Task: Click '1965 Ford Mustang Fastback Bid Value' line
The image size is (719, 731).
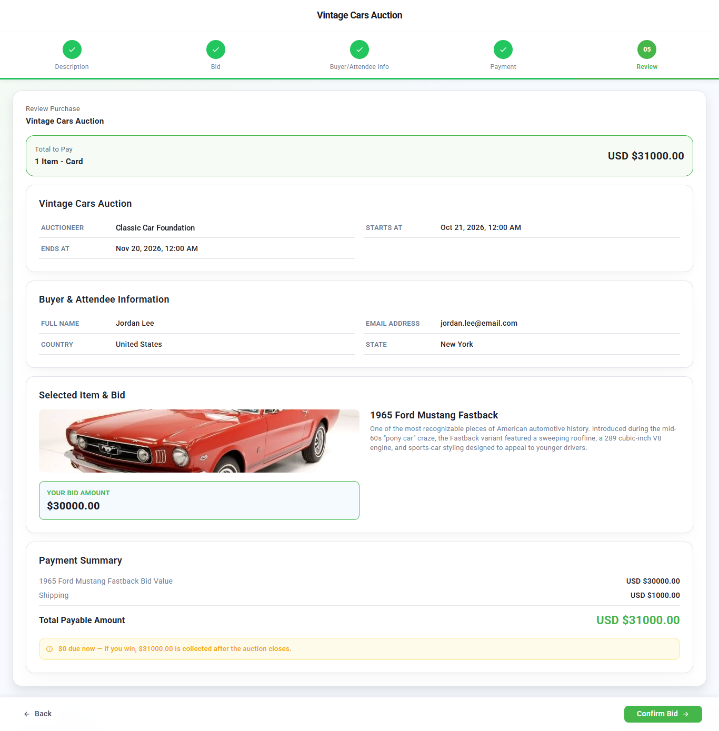Action: point(106,581)
